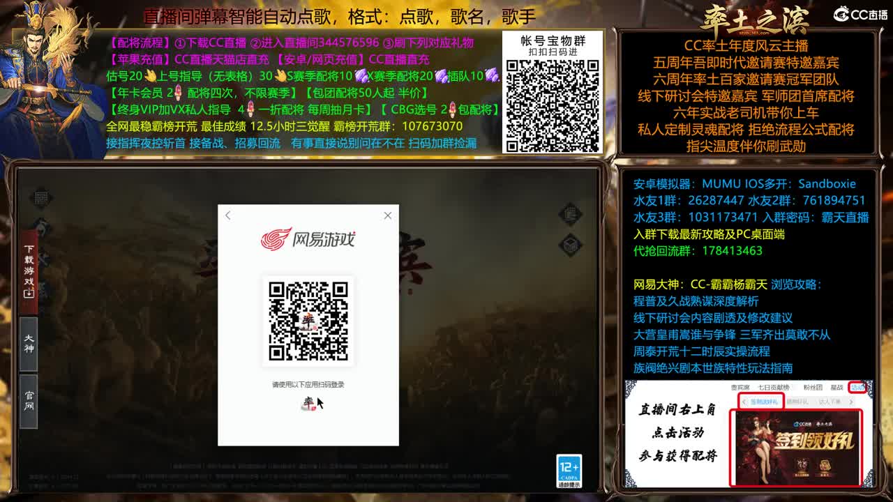Select the 星战 tab in the guide image
This screenshot has width=893, height=502.
click(x=836, y=387)
